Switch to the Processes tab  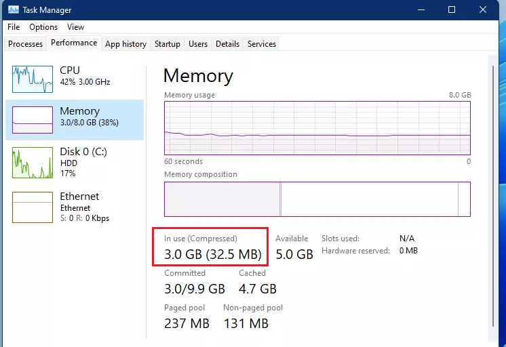25,44
